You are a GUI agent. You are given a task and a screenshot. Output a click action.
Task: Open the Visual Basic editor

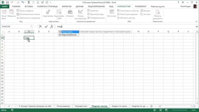4,15
